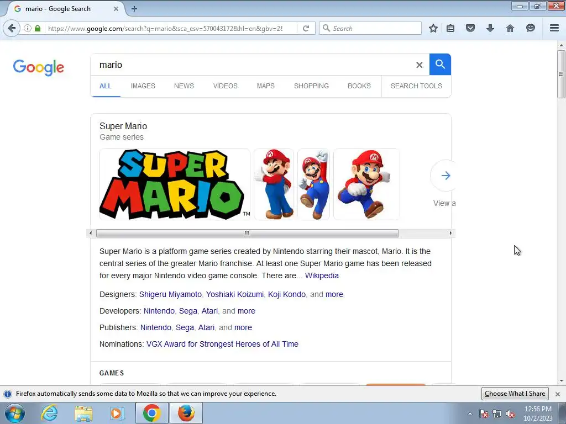Viewport: 566px width, 424px height.
Task: Click the green padlock security icon
Action: [38, 28]
